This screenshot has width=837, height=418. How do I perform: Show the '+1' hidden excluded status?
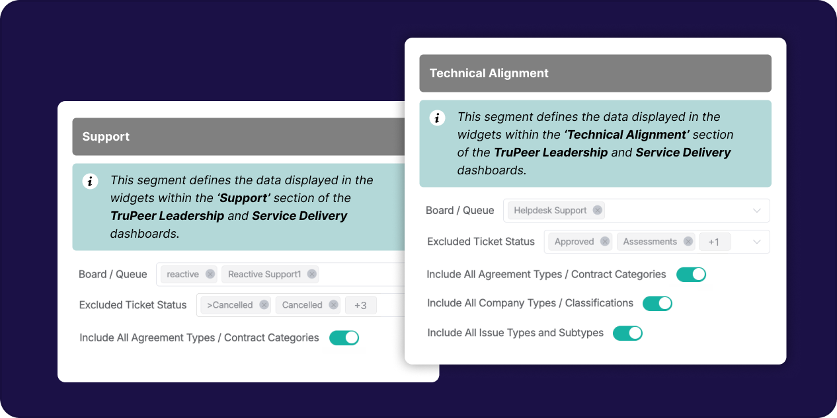click(714, 242)
